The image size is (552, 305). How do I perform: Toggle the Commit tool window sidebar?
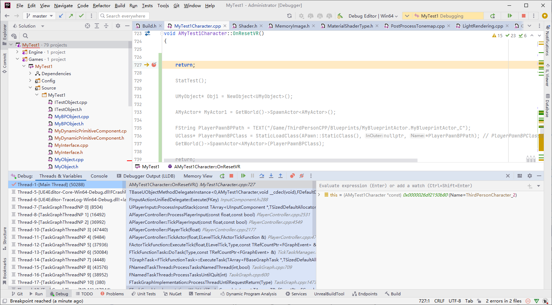pyautogui.click(x=4, y=63)
